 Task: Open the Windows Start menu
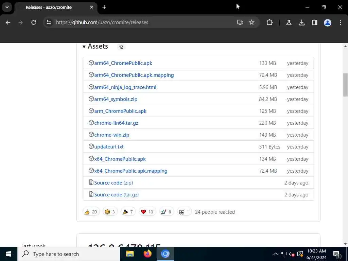(8, 254)
